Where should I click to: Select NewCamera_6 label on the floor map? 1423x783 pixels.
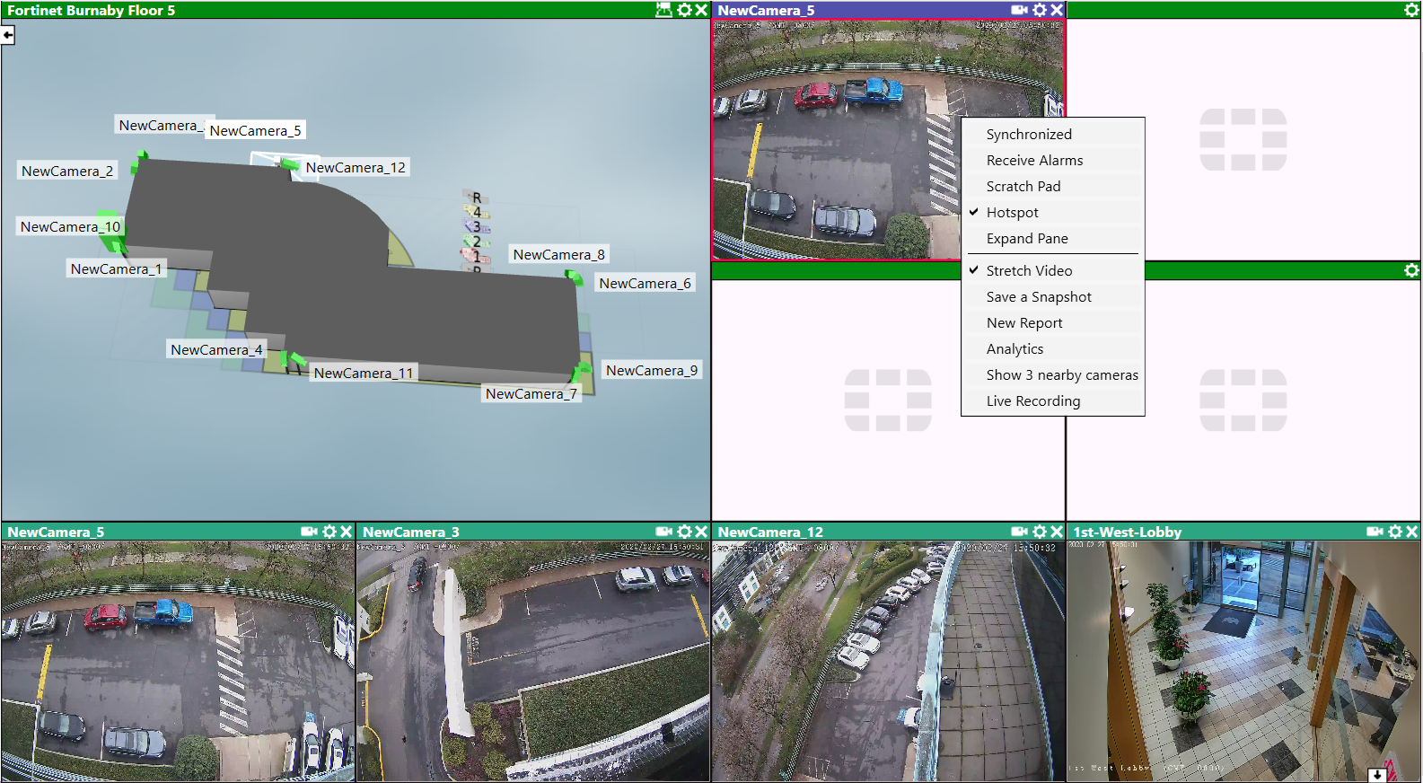point(645,284)
